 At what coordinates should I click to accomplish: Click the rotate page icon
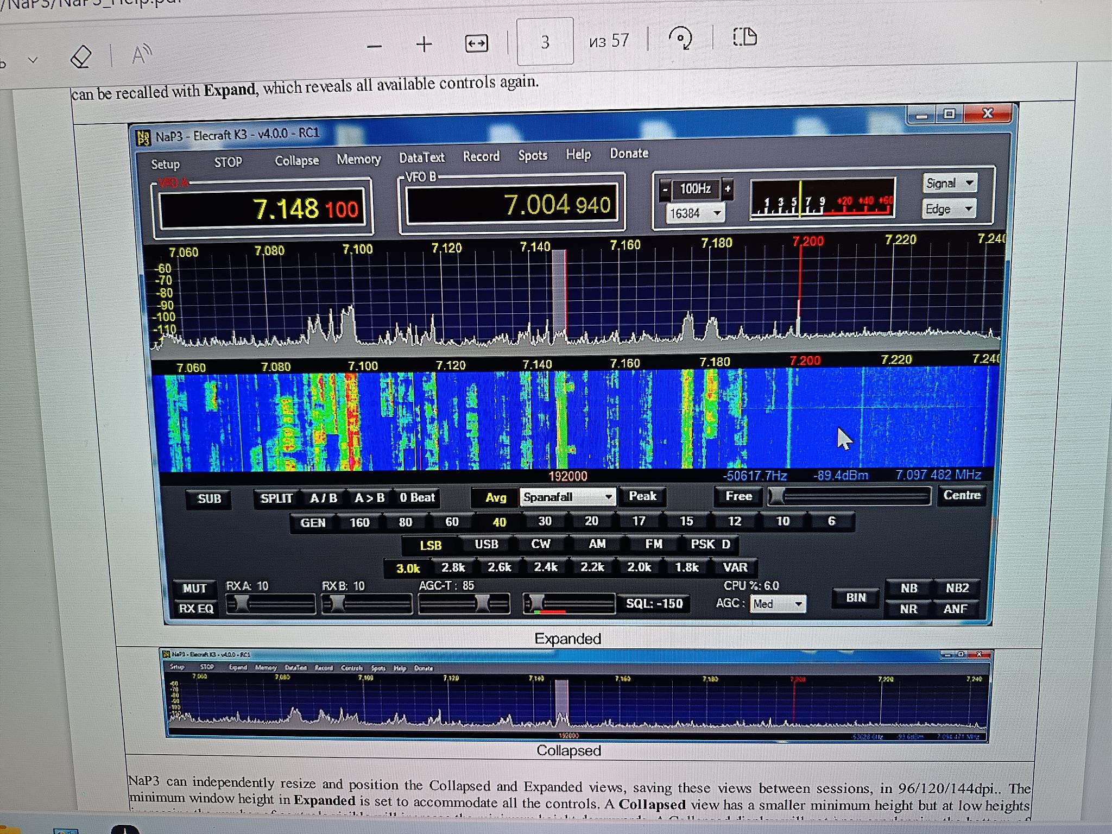point(680,38)
